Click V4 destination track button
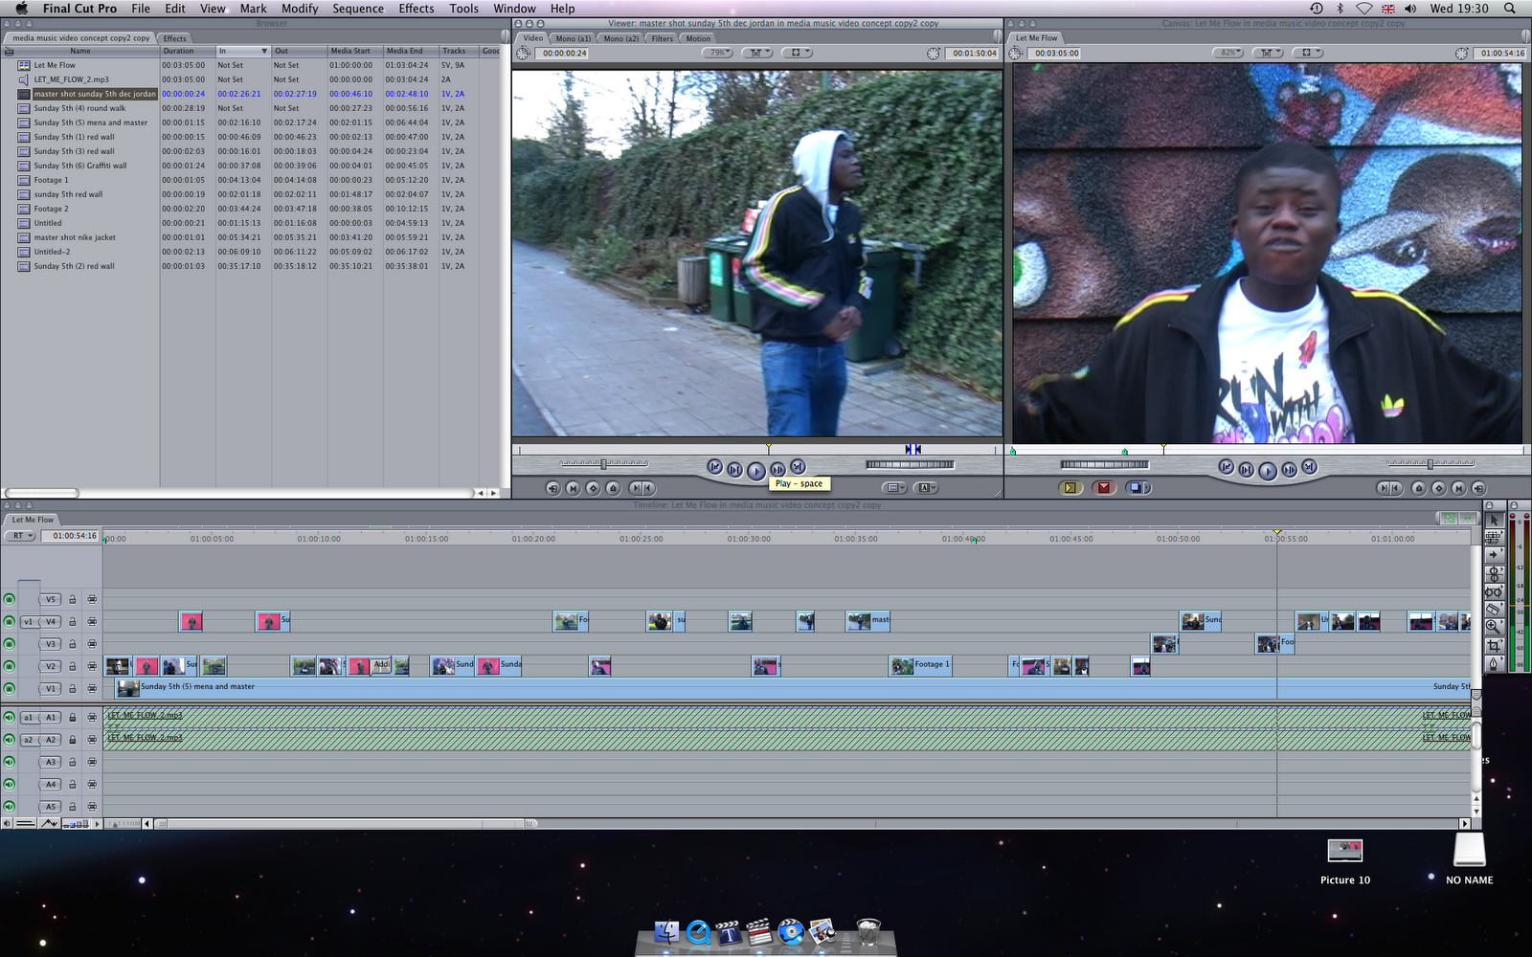The width and height of the screenshot is (1532, 957). click(x=52, y=622)
